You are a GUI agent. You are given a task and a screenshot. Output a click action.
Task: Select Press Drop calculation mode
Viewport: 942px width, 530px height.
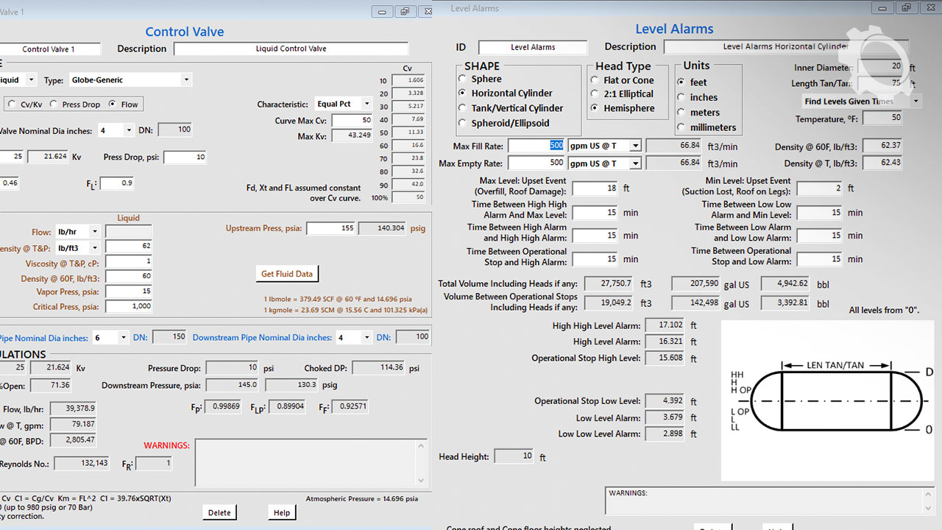(54, 105)
